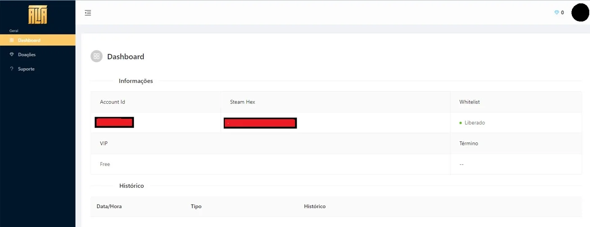Click the Account Id column header
The image size is (590, 227).
113,102
